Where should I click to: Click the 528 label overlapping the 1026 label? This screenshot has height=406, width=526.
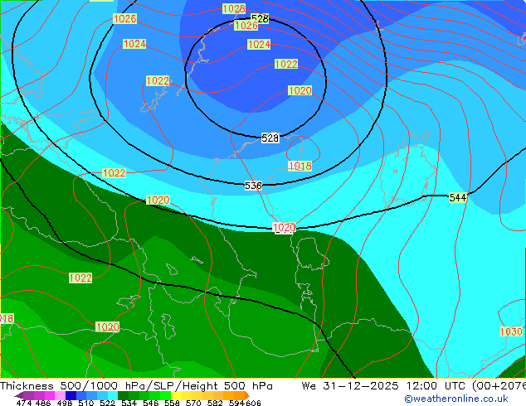261,19
